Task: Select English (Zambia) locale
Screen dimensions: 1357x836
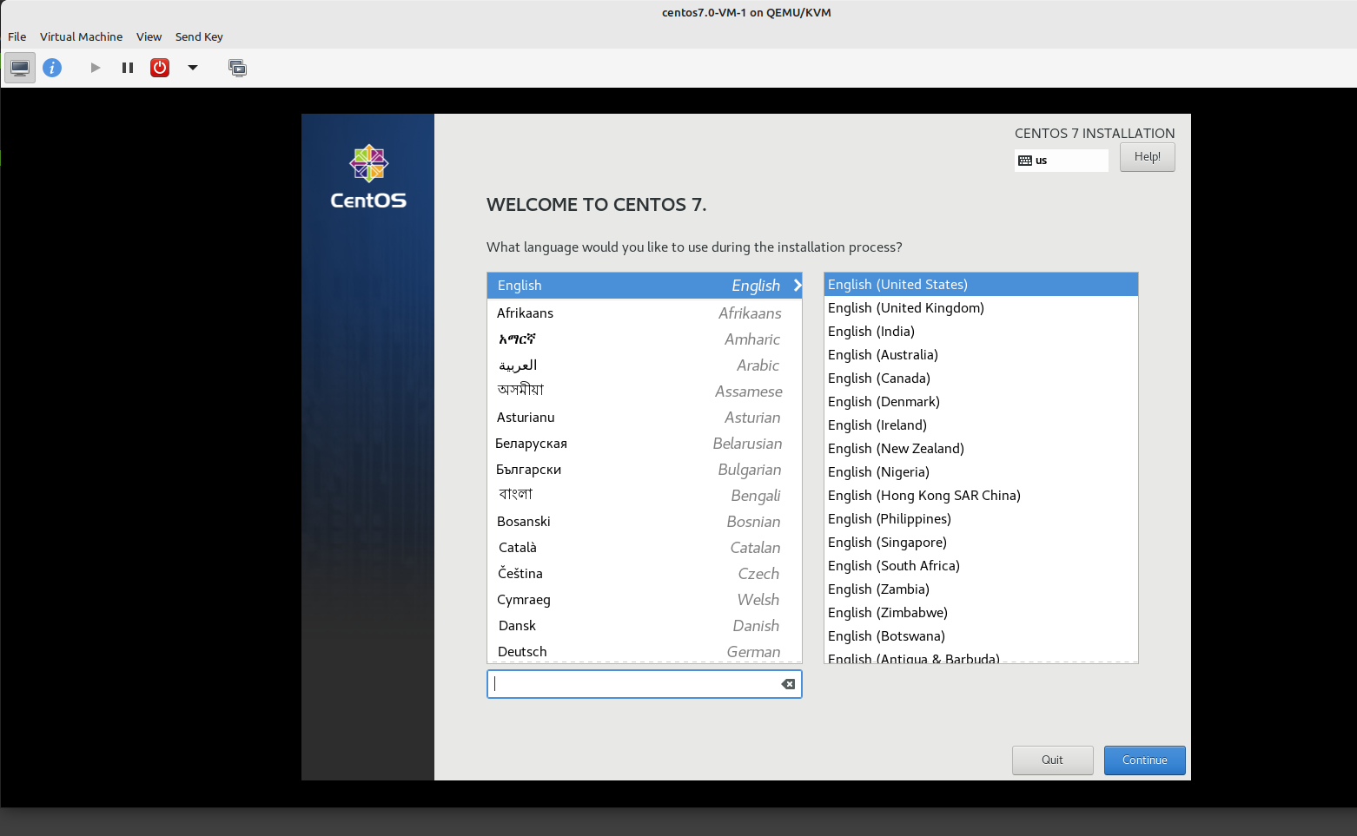Action: click(x=981, y=589)
